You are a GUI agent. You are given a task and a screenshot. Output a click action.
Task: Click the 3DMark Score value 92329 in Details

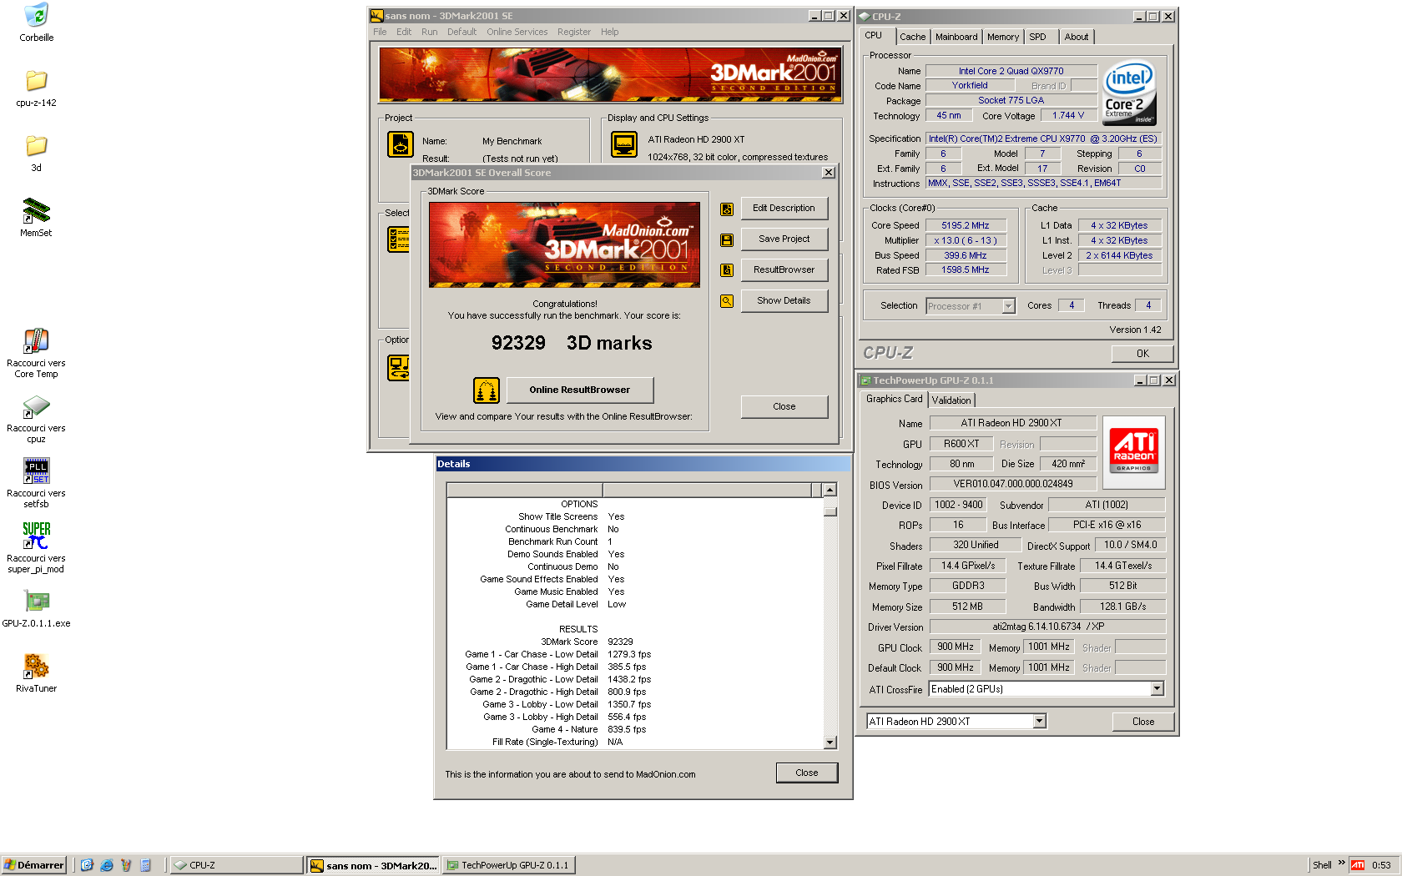click(620, 642)
